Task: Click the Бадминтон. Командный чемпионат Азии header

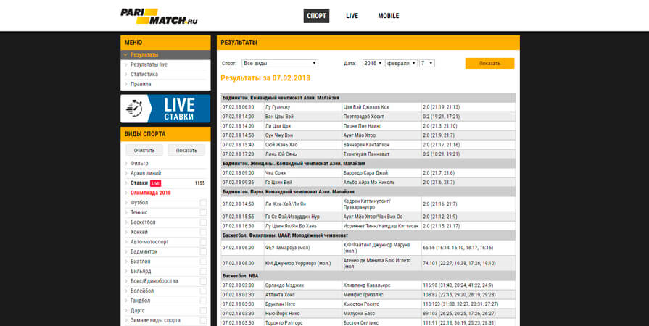Action: point(368,98)
